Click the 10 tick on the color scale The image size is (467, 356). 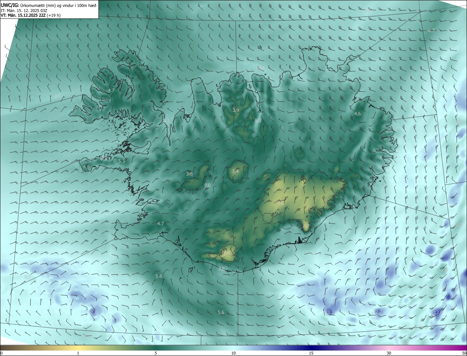[x=233, y=353]
